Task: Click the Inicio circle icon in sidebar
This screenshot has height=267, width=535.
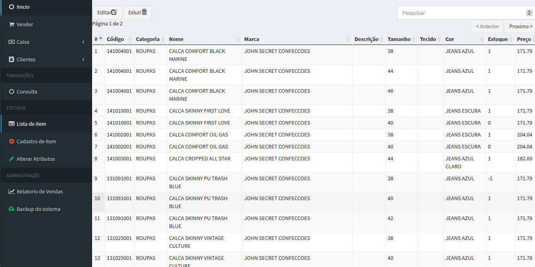Action: [11, 7]
